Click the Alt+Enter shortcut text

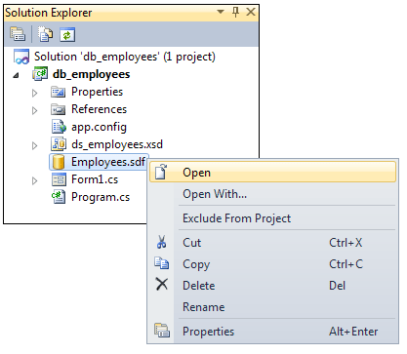[x=353, y=332]
